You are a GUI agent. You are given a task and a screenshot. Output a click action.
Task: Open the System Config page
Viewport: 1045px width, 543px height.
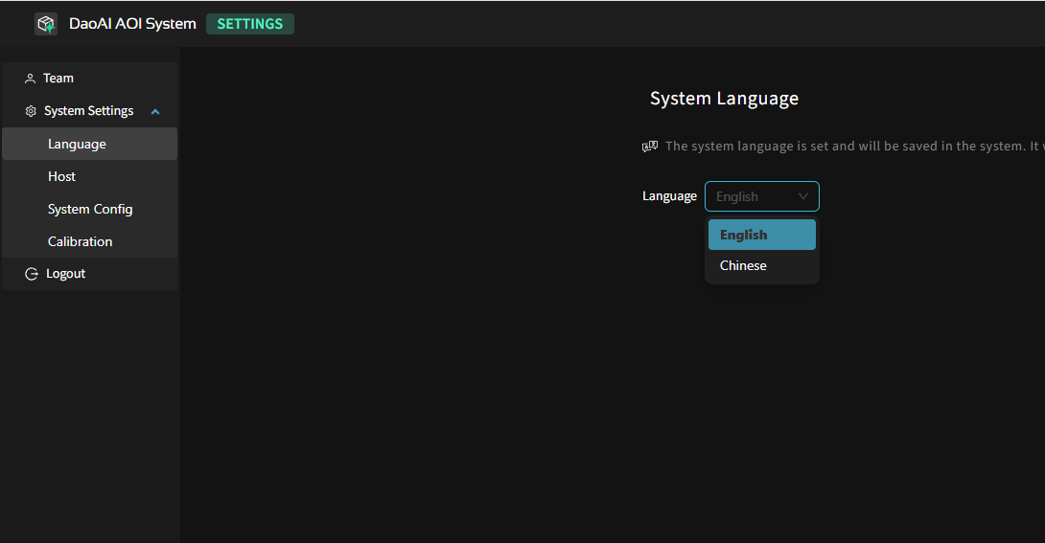(90, 209)
